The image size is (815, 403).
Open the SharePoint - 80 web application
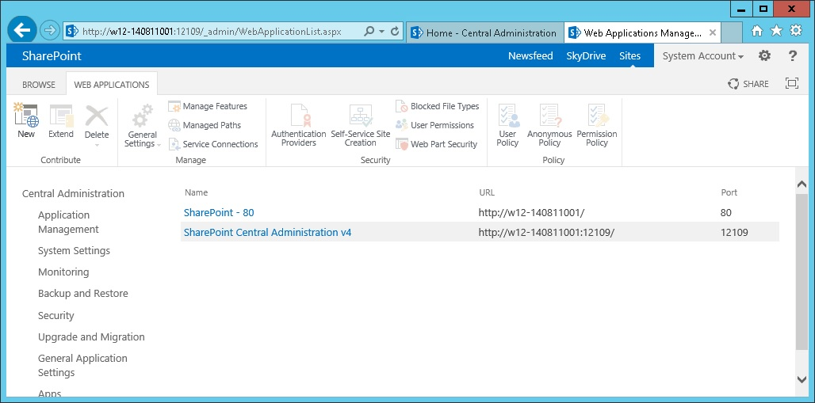[219, 213]
